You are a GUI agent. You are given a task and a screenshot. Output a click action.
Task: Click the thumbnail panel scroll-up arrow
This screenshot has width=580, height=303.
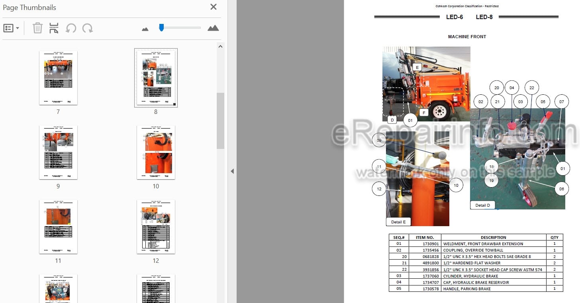pos(221,47)
